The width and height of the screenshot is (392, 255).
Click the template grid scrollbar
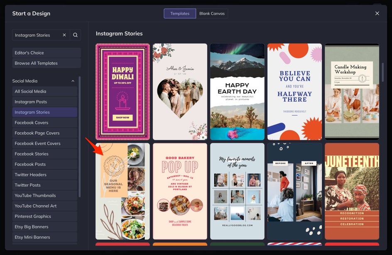382,72
